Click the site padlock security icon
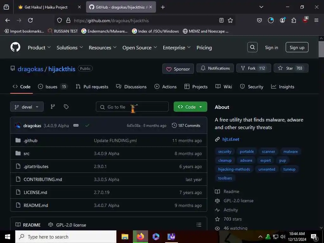The image size is (324, 243). pyautogui.click(x=68, y=20)
